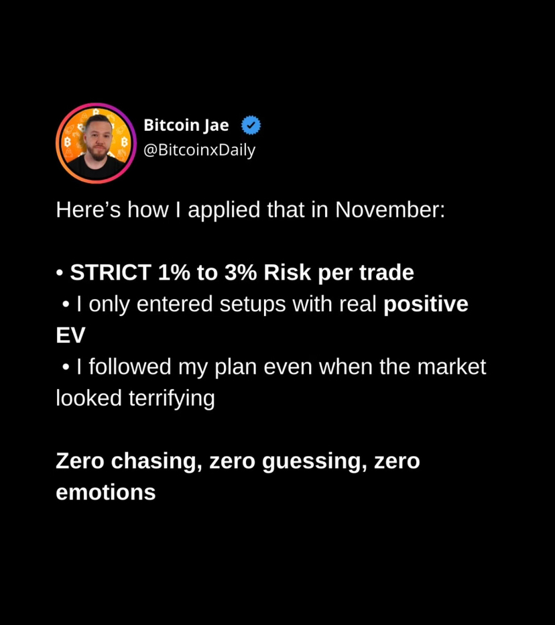Click the bullet before STRICT

60,274
